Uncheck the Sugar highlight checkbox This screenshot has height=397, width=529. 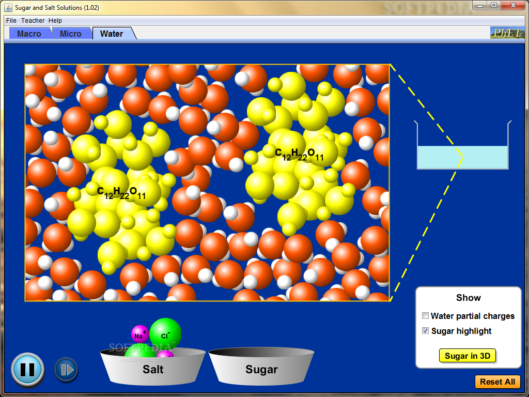coord(426,330)
